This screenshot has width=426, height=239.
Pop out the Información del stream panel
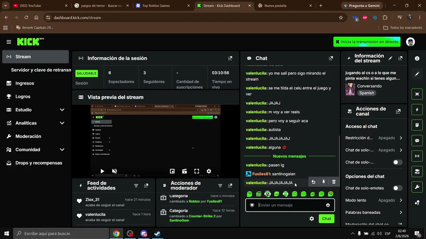click(x=400, y=58)
